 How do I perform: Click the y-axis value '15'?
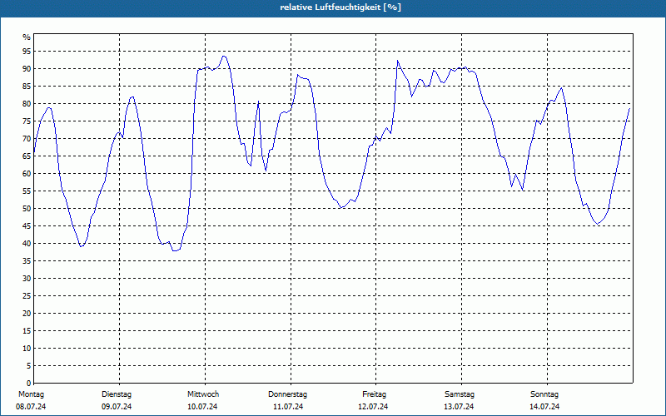27,330
